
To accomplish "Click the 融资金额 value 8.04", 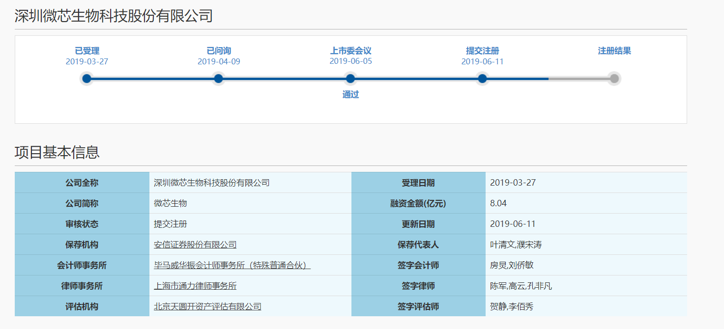I will tap(498, 203).
